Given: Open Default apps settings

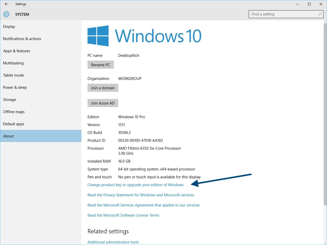Looking at the screenshot, I should pyautogui.click(x=41, y=124).
